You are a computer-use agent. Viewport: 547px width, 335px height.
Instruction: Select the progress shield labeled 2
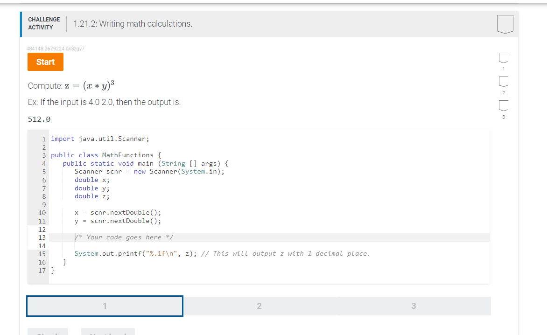click(503, 82)
